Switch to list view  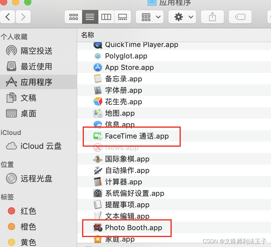coord(90,17)
